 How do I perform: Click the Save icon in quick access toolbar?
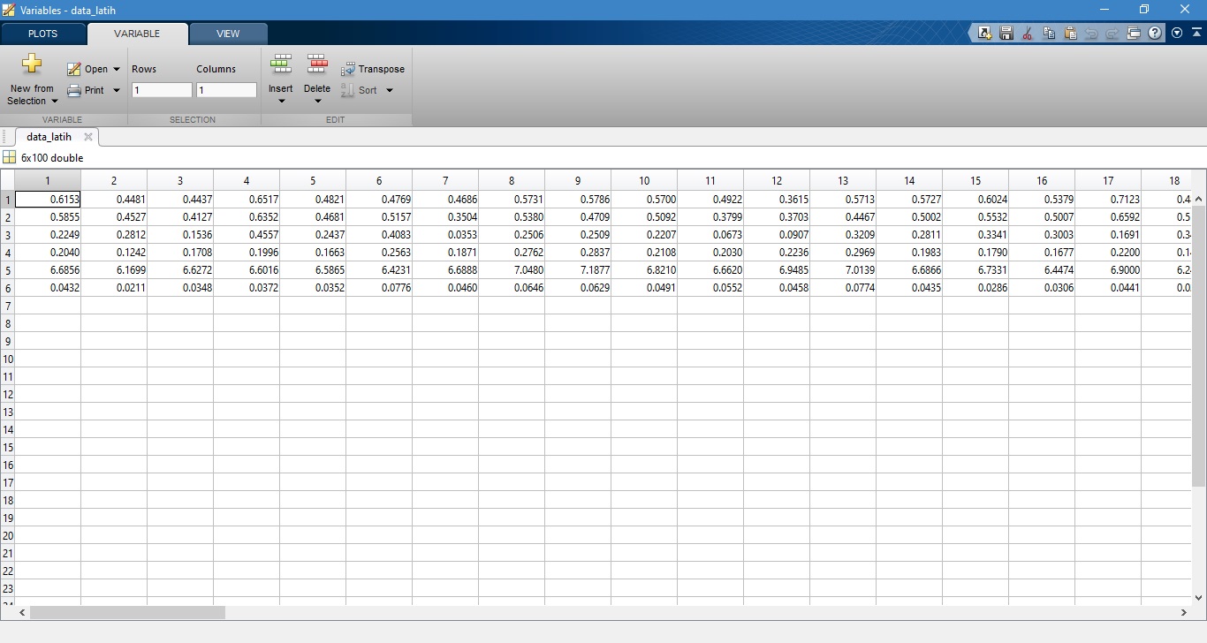point(1006,34)
